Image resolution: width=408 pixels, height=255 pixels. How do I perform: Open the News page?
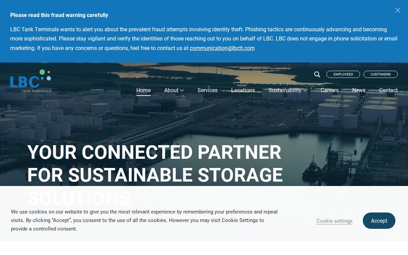pyautogui.click(x=359, y=90)
